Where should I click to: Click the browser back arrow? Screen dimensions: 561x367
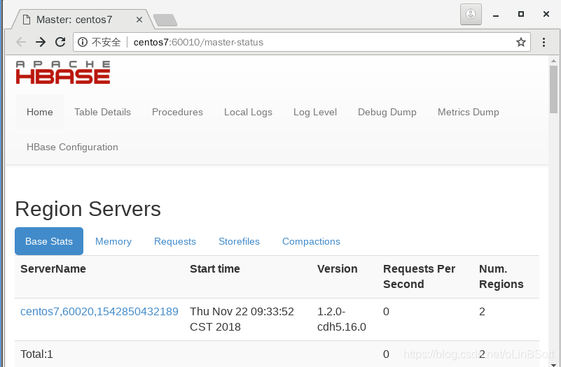tap(21, 42)
